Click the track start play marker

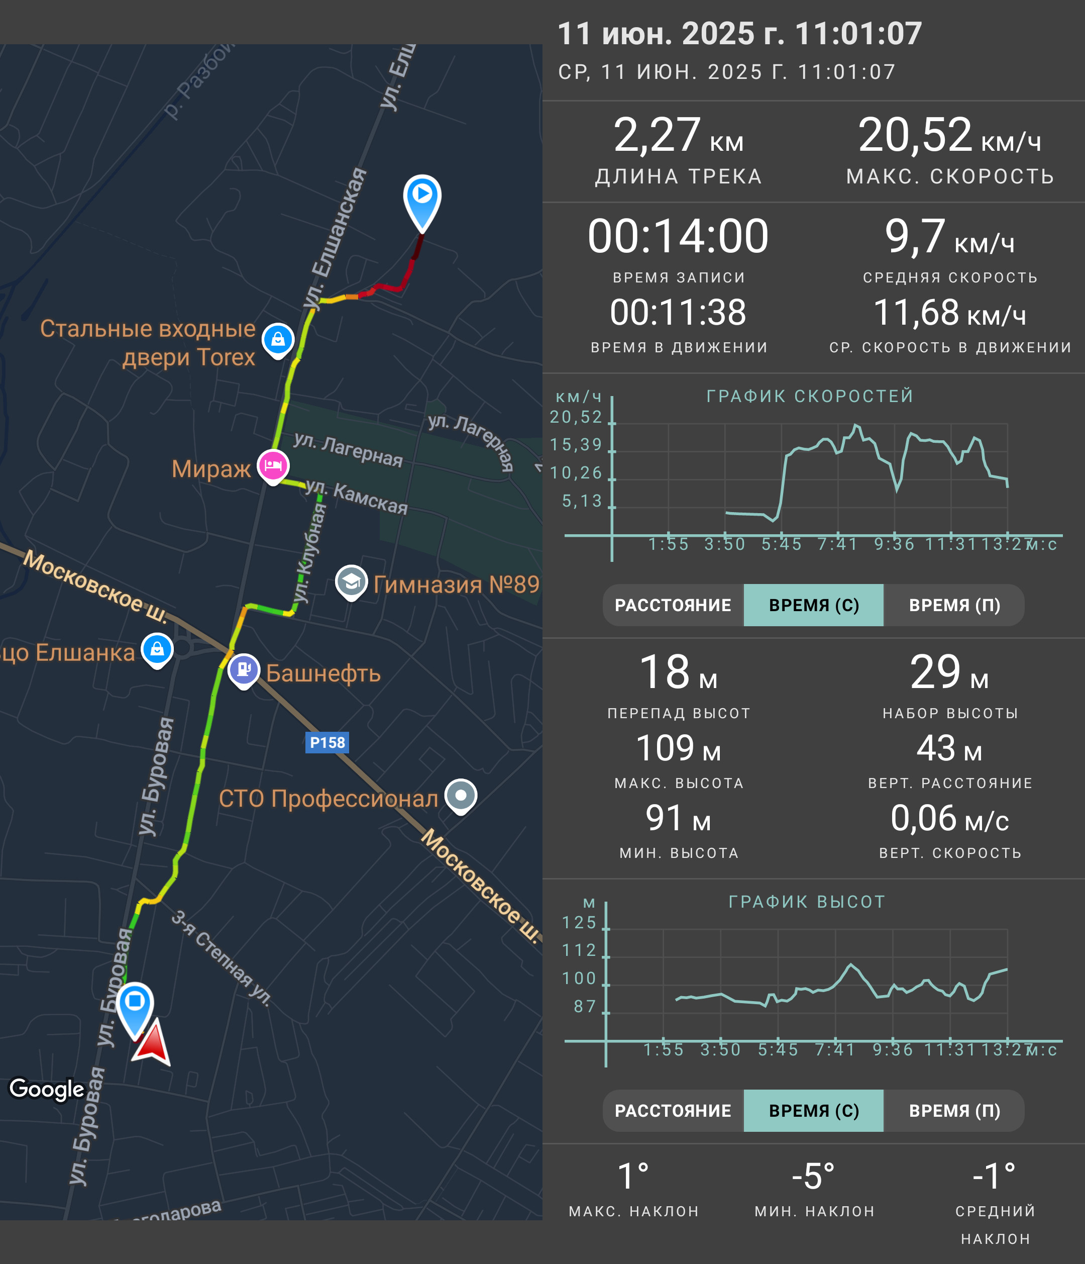pyautogui.click(x=422, y=203)
